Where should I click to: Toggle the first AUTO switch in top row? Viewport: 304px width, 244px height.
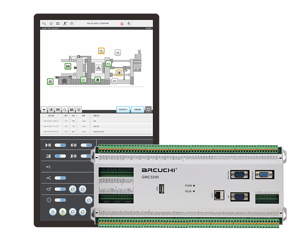[x=60, y=145]
